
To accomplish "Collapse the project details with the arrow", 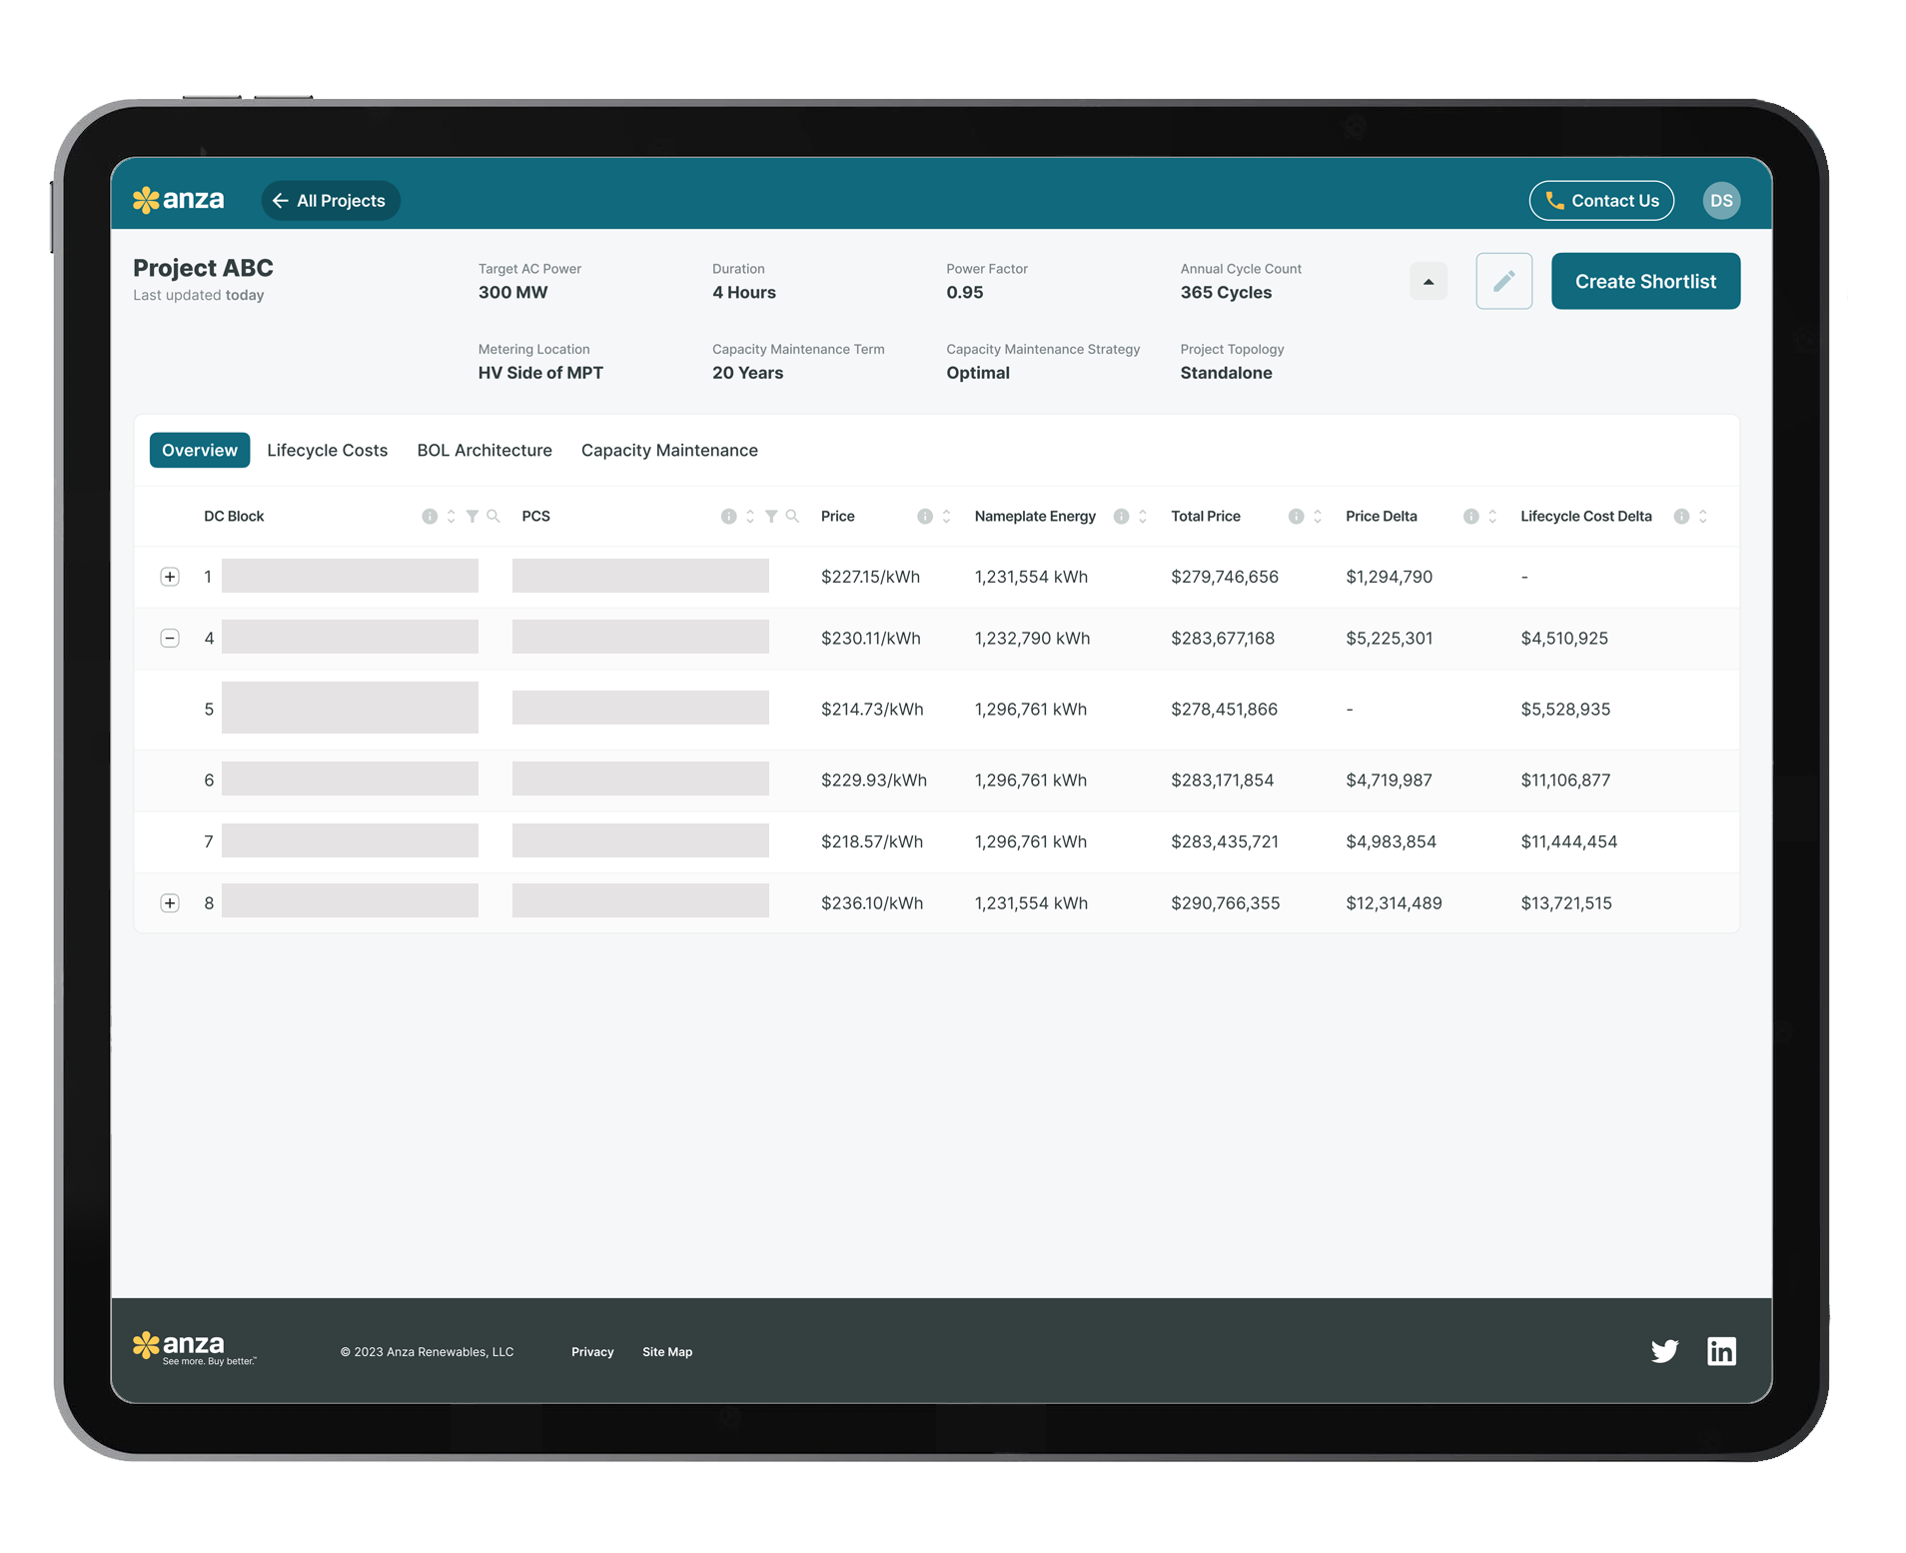I will [x=1429, y=282].
